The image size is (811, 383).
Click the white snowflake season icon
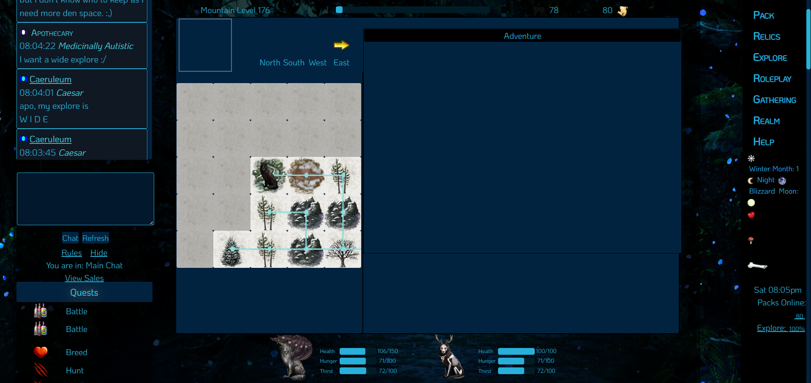tap(751, 159)
